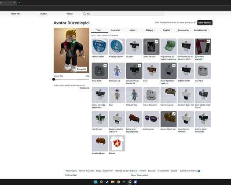
Task: Uncheck the Sarışın Dikenli Saç checkbox
Action: click(x=174, y=114)
